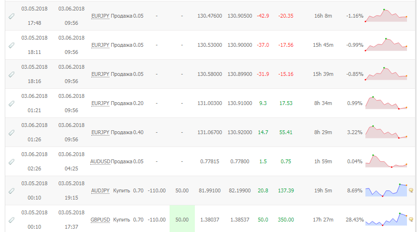417x232 pixels.
Task: View the blue AUDJPY trade mini chart
Action: [x=386, y=190]
